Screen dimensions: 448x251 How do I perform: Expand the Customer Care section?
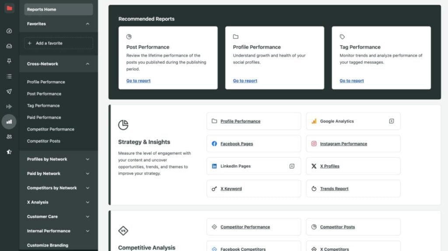point(87,217)
